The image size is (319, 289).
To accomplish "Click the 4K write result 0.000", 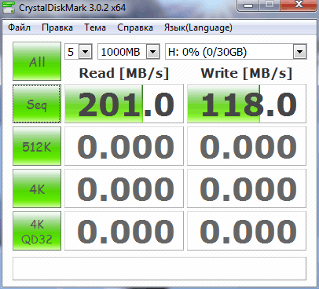I will [247, 188].
